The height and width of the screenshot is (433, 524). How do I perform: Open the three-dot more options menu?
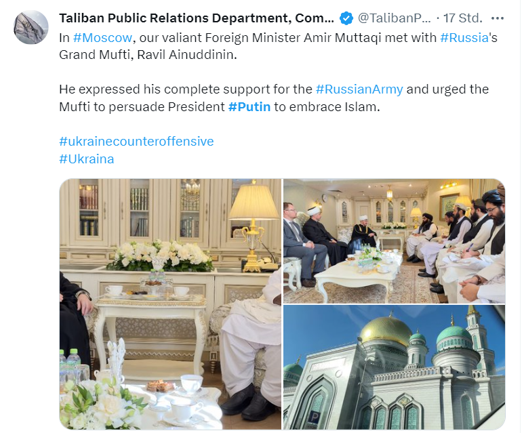498,18
